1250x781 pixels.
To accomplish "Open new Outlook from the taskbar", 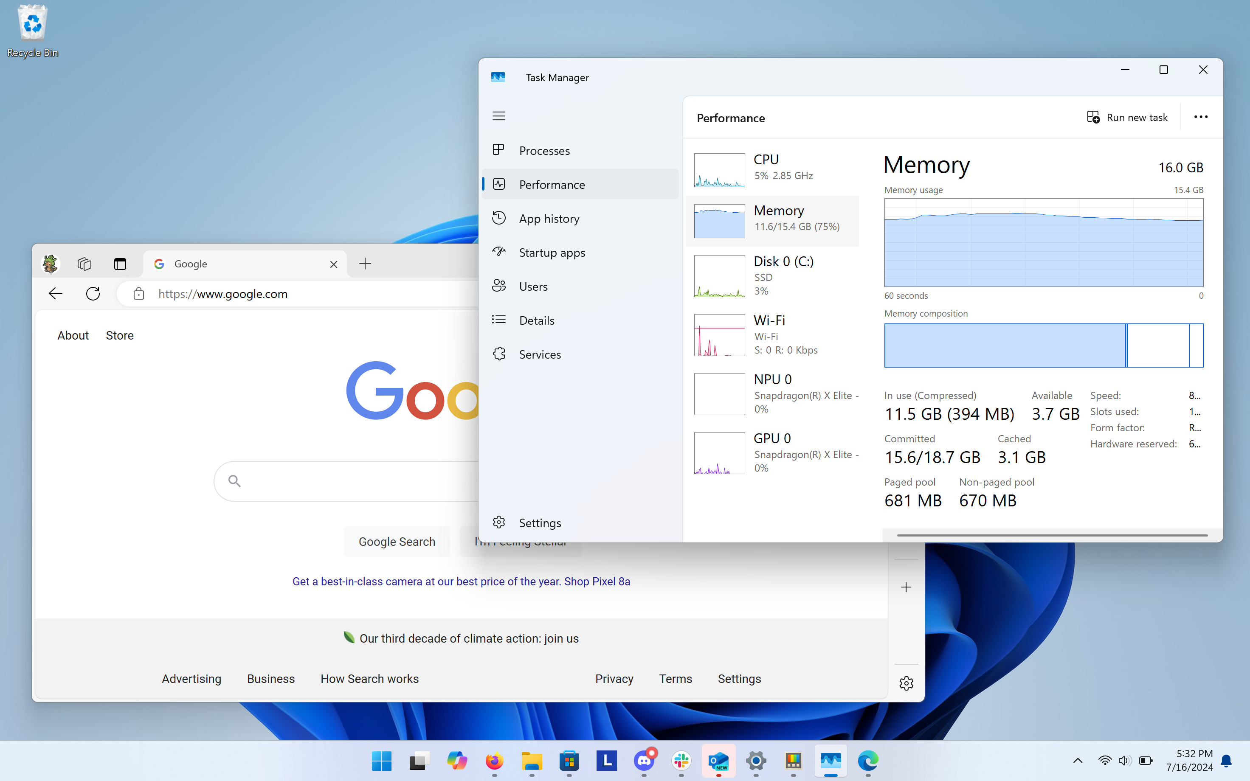I will point(718,760).
